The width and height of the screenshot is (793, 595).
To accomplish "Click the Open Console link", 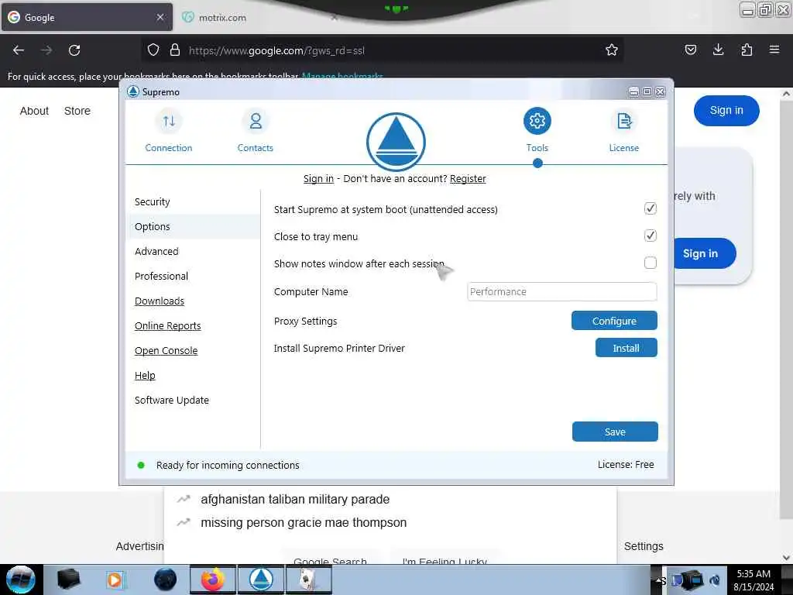I will pyautogui.click(x=166, y=351).
